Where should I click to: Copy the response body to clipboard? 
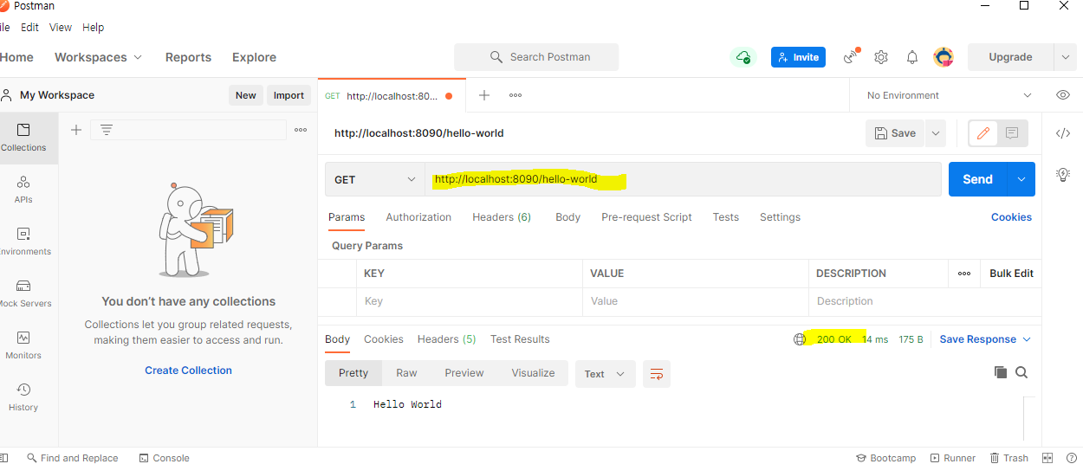point(1001,372)
